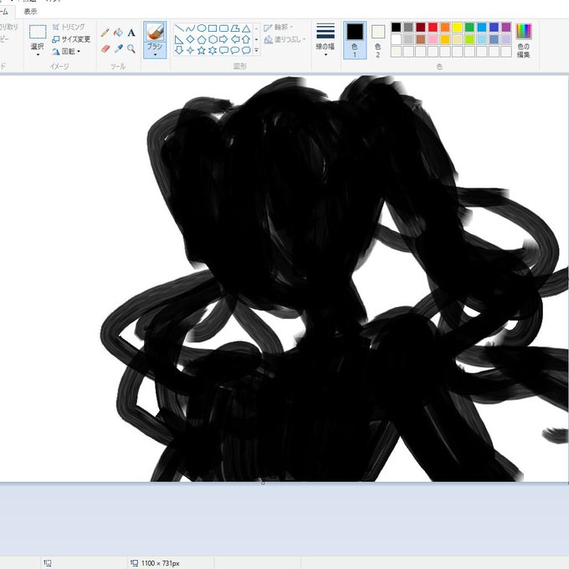Choose the rounded rectangle shape
Viewport: 569px width, 569px height.
tap(224, 28)
